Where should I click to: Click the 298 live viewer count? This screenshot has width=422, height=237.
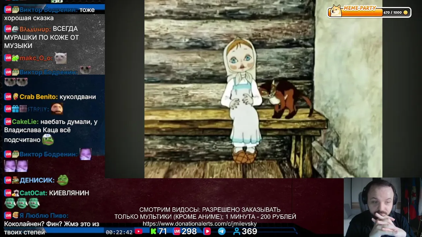[189, 231]
